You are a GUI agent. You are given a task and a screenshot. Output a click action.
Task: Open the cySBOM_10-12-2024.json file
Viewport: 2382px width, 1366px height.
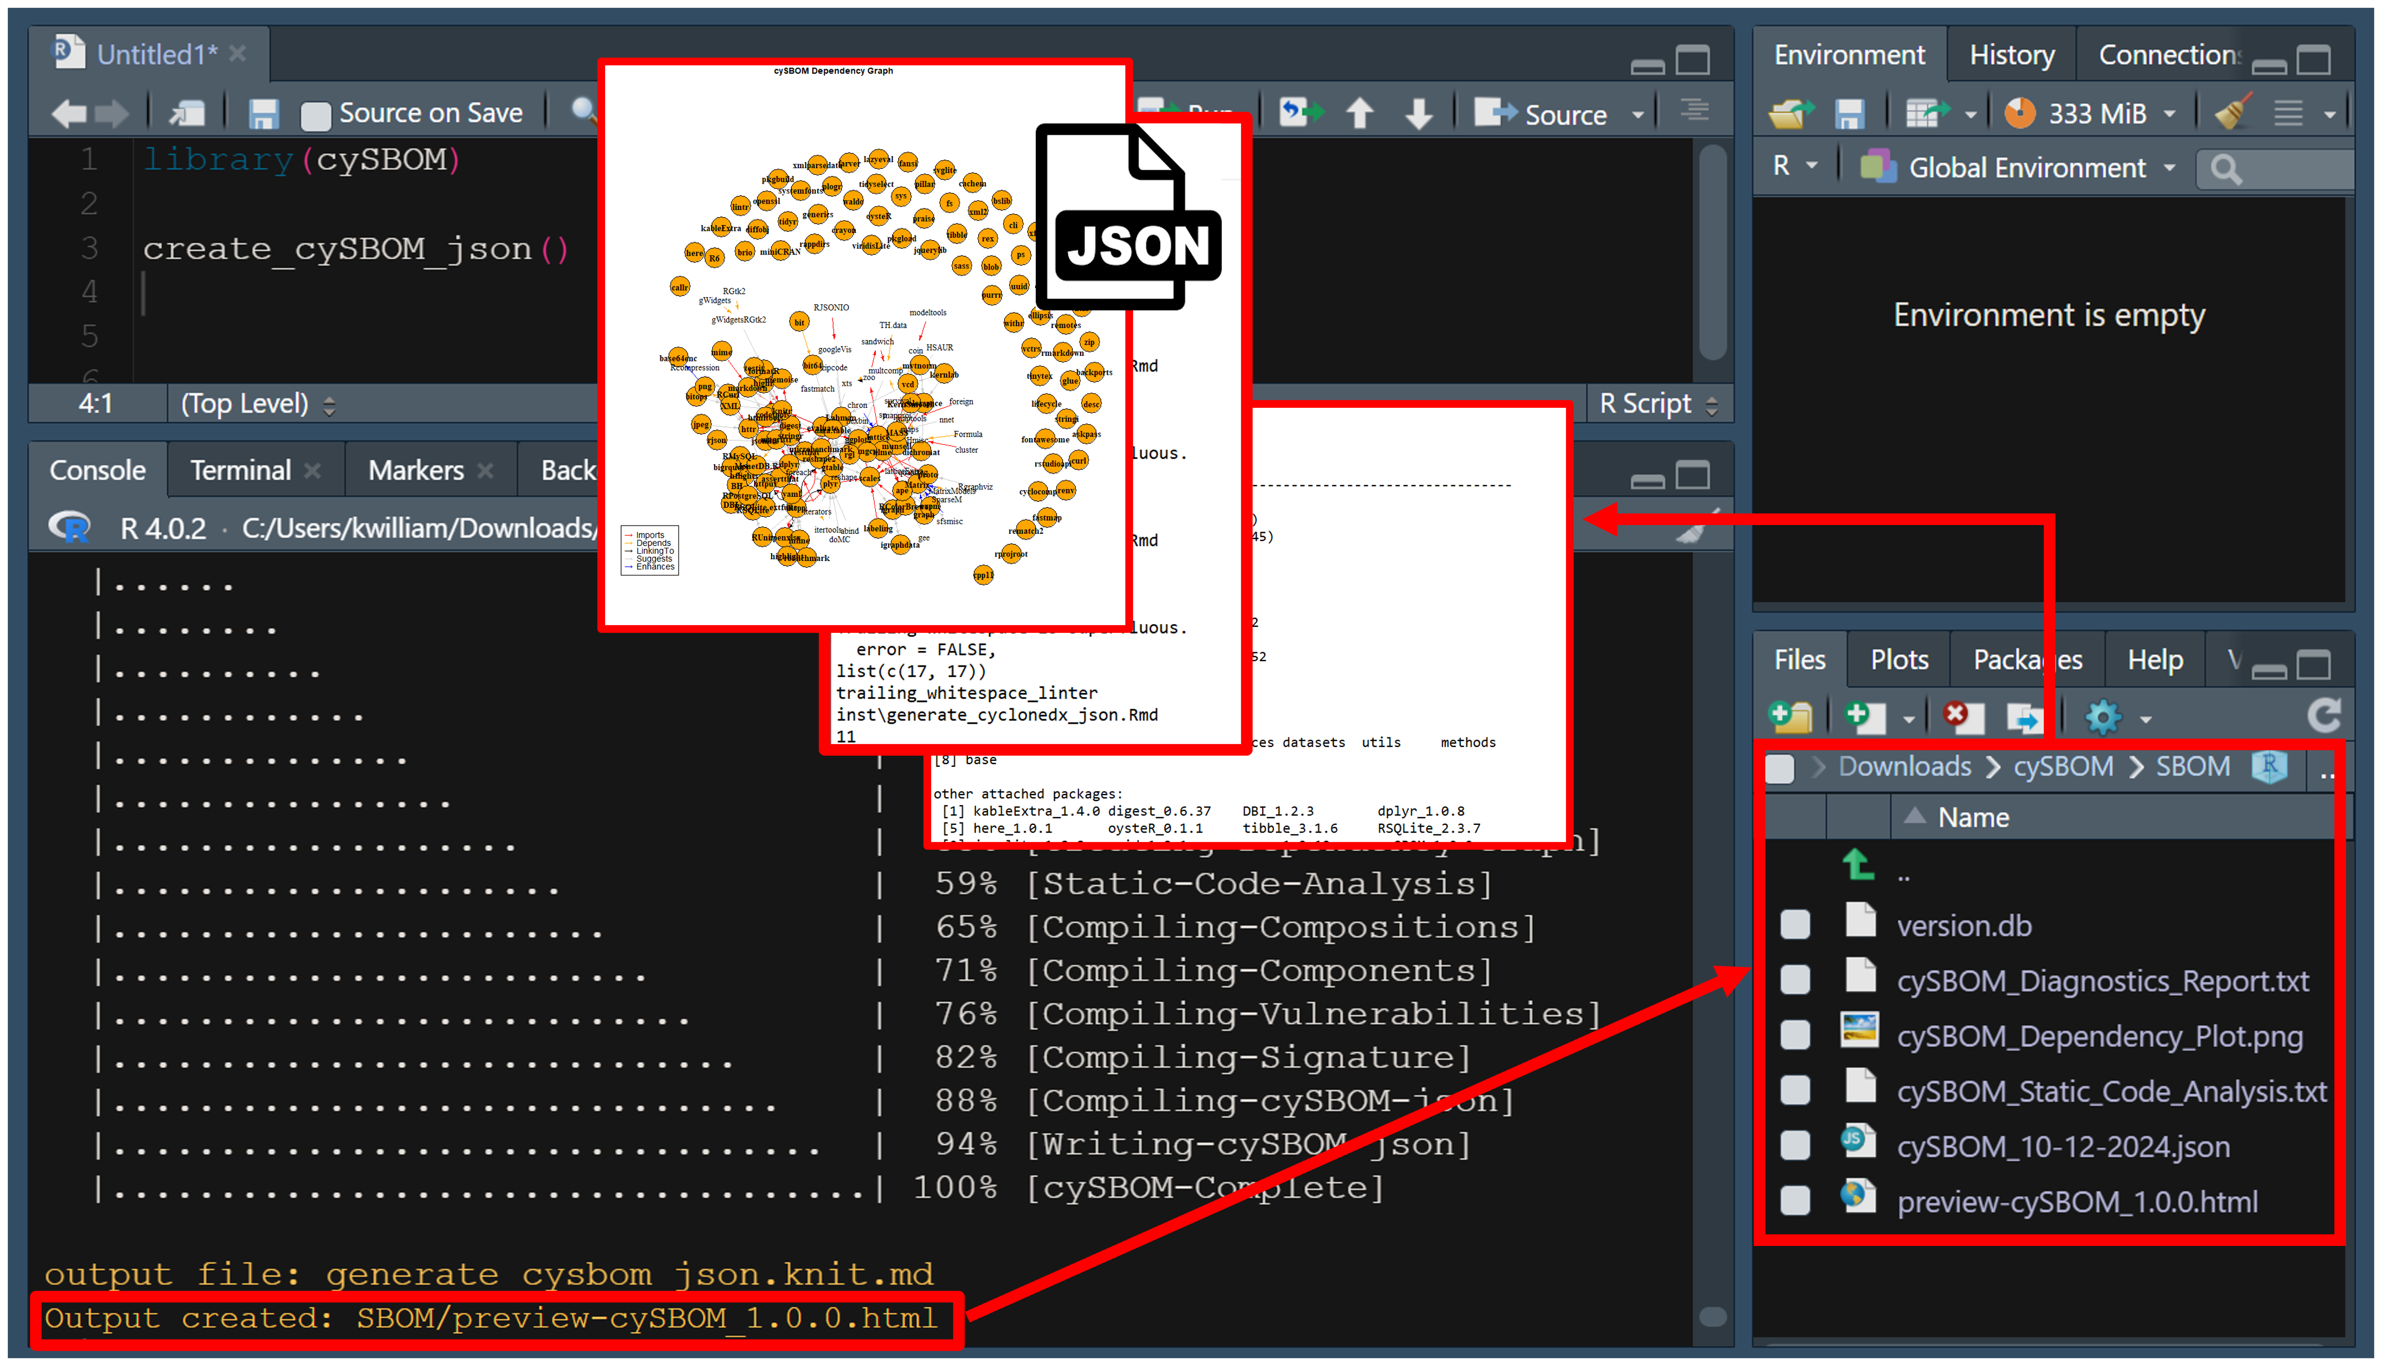click(2063, 1146)
